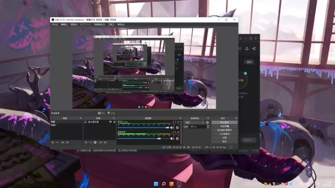The image size is (335, 188).
Task: Click 设置 settings button in controls
Action: pyautogui.click(x=224, y=138)
